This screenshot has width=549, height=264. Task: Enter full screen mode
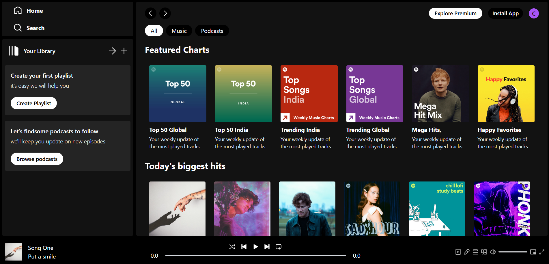coord(542,252)
